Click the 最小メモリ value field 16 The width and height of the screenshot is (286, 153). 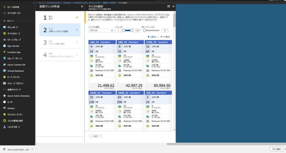coord(165,31)
